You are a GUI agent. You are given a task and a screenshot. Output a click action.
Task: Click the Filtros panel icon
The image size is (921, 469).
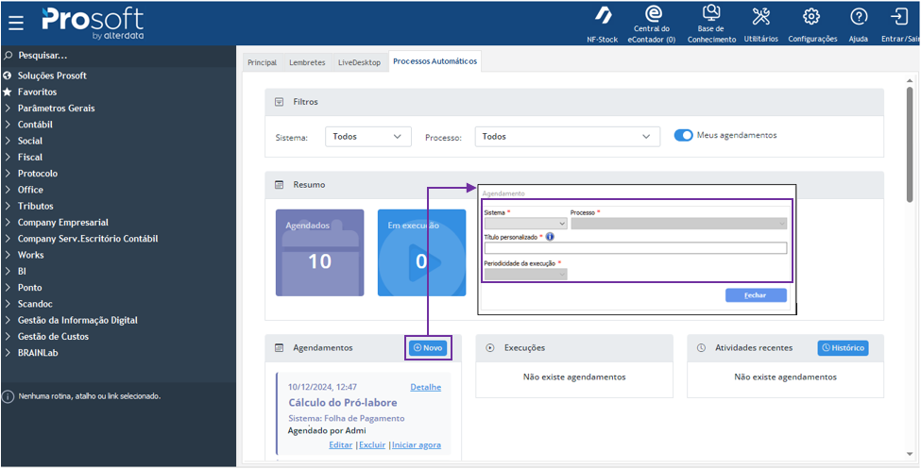(280, 102)
